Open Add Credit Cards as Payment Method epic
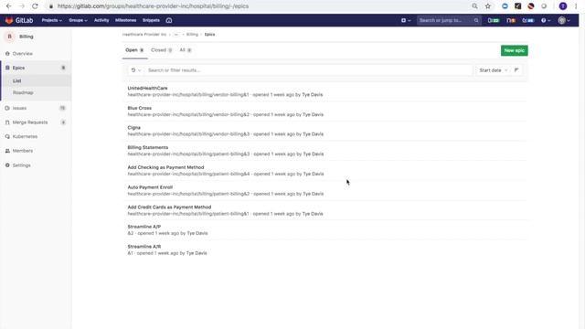This screenshot has height=329, width=585. [169, 207]
